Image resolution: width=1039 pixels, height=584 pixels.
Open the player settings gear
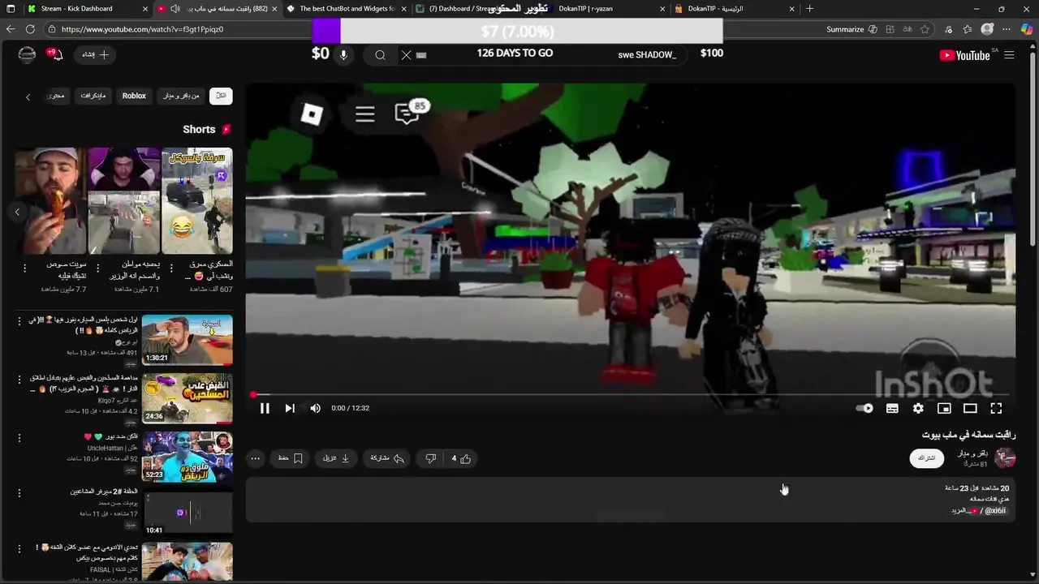pyautogui.click(x=918, y=408)
